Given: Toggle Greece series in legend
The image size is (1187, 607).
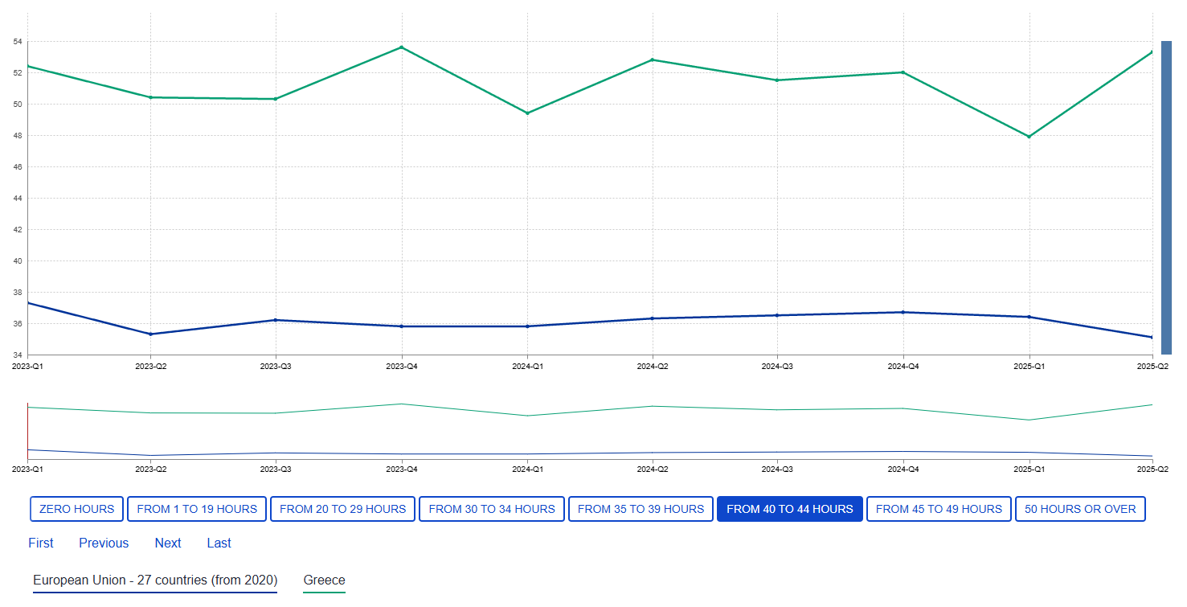Looking at the screenshot, I should coord(324,580).
